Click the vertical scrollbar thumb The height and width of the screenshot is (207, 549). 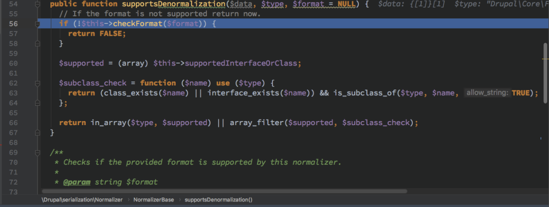tap(545, 73)
